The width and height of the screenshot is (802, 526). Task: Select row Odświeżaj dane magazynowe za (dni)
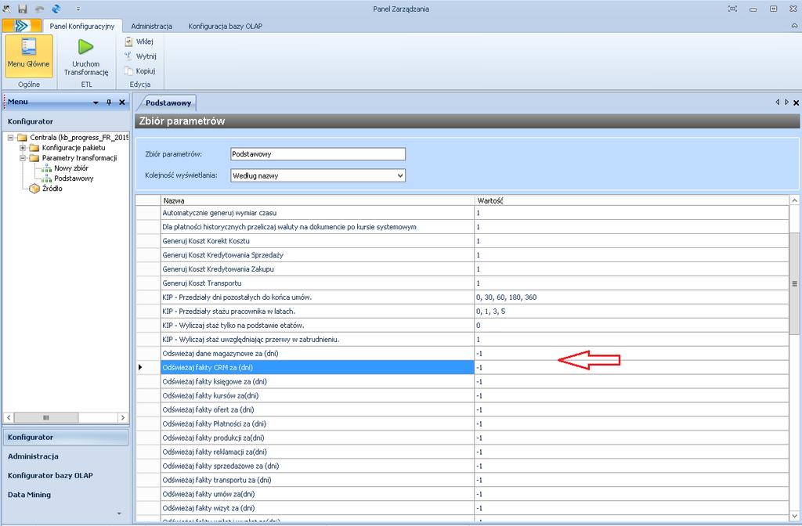click(462, 353)
